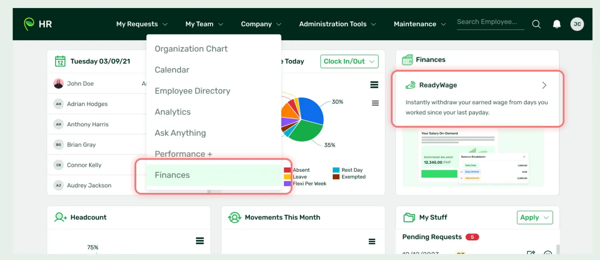
Task: Click the Finances wallet icon
Action: tap(408, 60)
